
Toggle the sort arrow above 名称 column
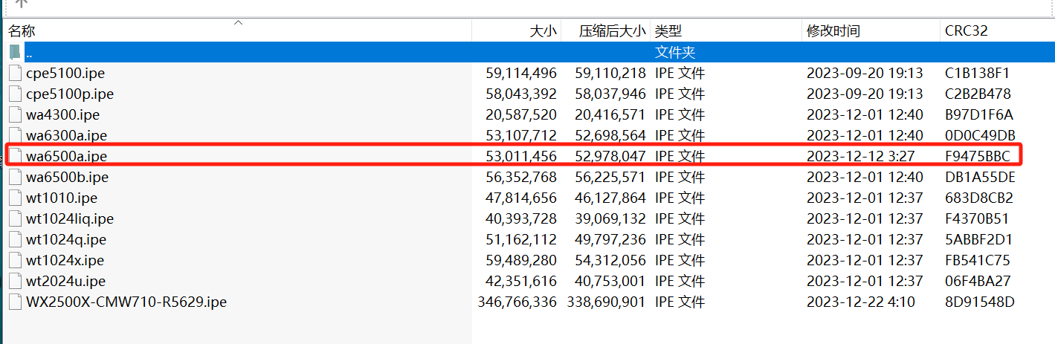pyautogui.click(x=238, y=22)
